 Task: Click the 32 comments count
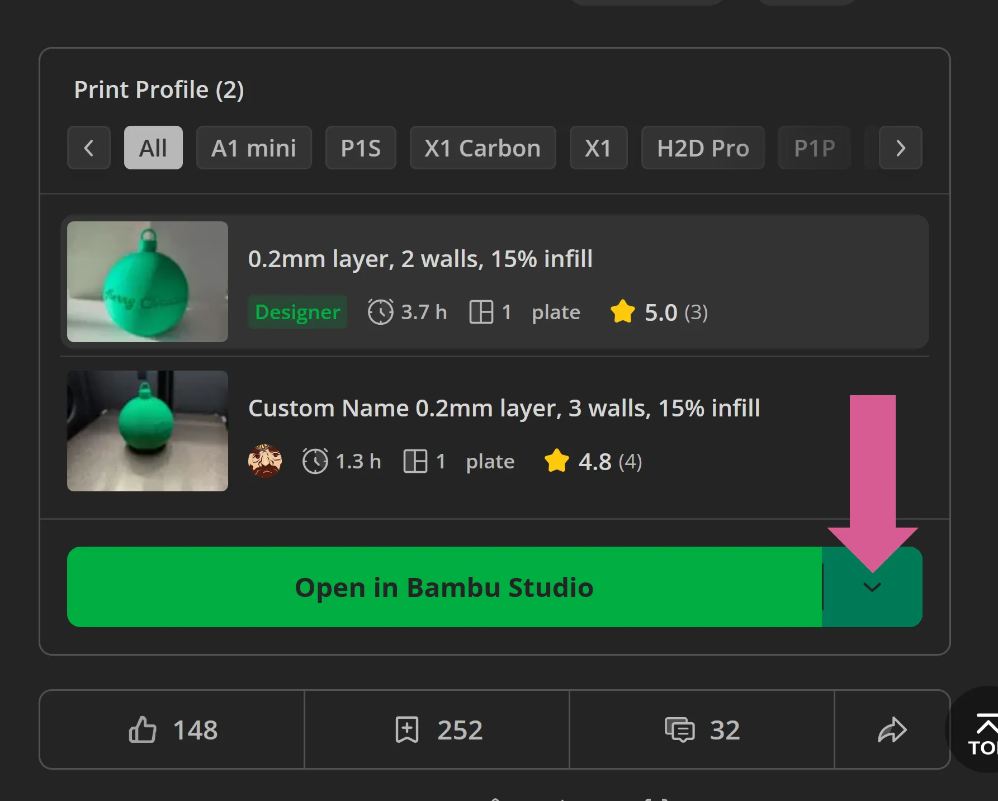[x=725, y=729]
